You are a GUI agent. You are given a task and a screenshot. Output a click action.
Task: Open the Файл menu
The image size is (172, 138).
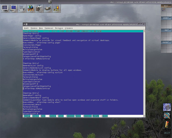pos(26,28)
